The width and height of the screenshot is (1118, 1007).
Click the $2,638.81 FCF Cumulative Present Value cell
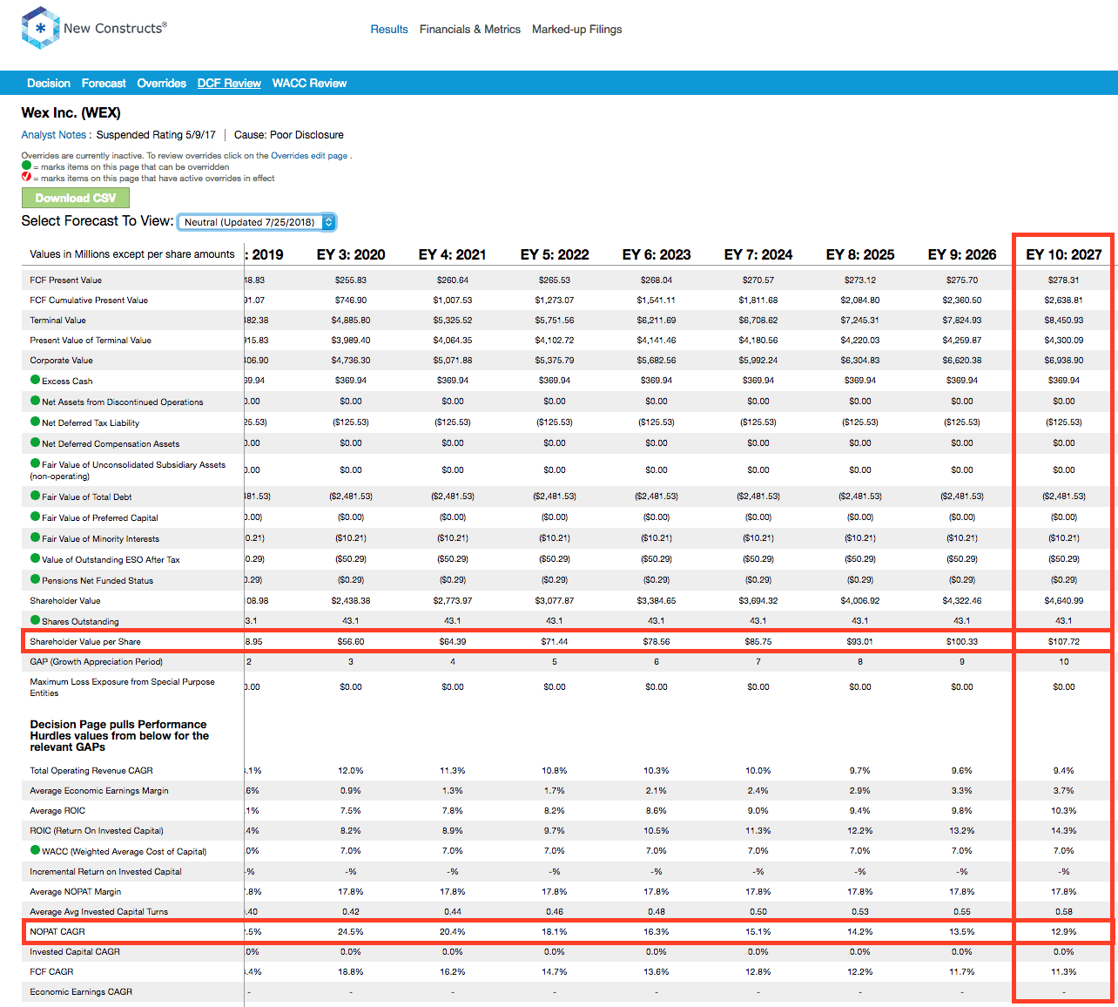1064,300
